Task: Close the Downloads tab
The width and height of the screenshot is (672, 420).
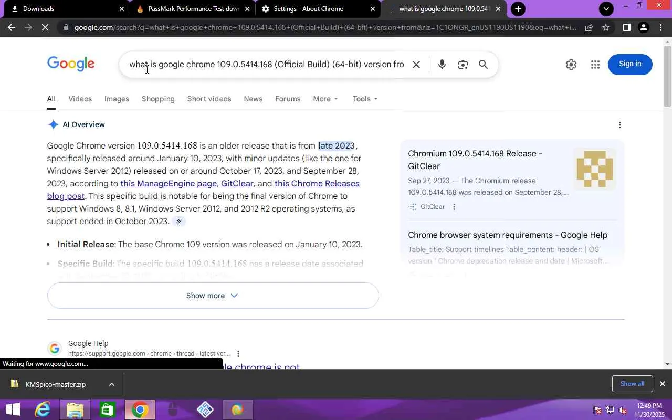Action: pos(122,9)
